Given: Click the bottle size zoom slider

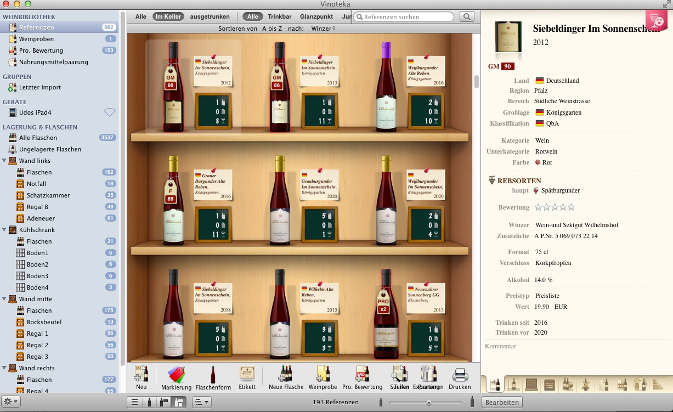Looking at the screenshot, I should pyautogui.click(x=428, y=403).
